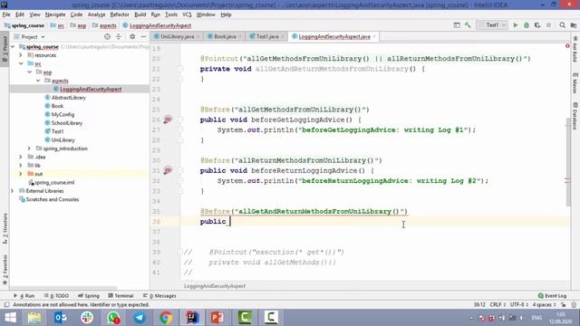The image size is (580, 326).
Task: Click the stop process icon
Action: click(548, 25)
